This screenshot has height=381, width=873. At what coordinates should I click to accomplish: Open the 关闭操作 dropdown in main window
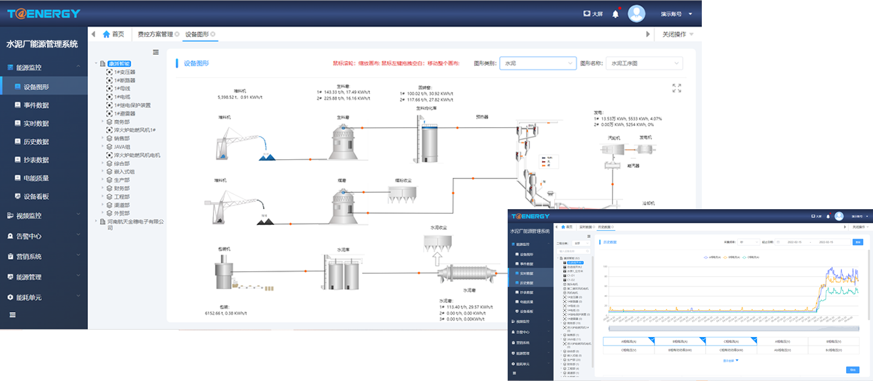pyautogui.click(x=678, y=34)
